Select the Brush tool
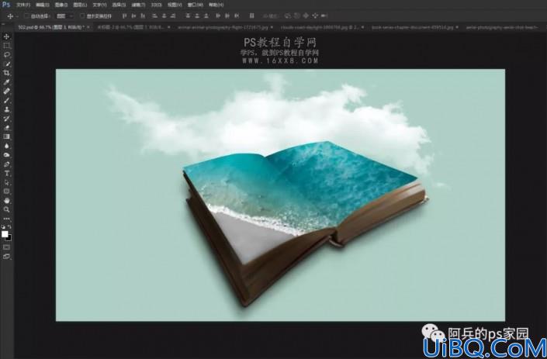547x359 pixels. pyautogui.click(x=6, y=100)
